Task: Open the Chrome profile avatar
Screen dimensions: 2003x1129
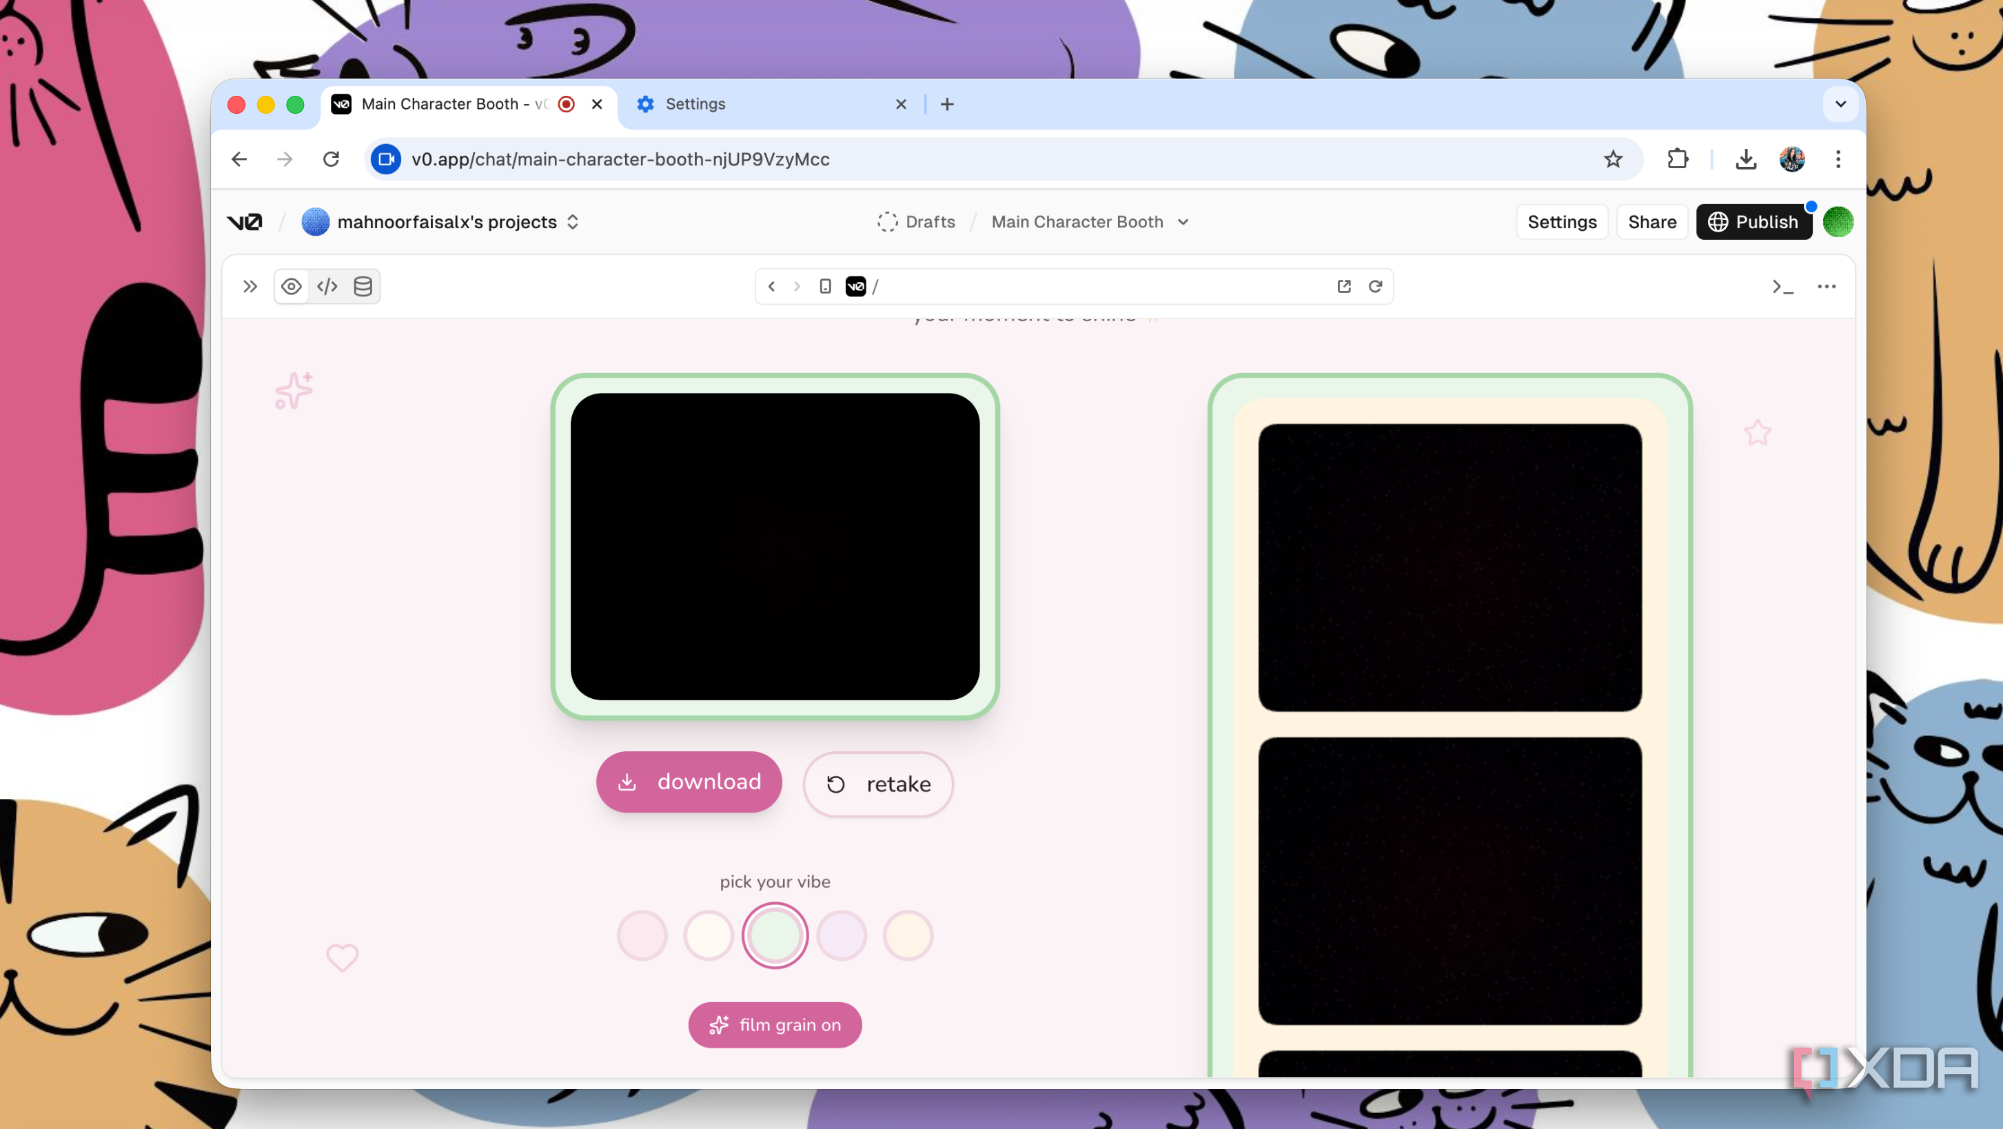Action: pyautogui.click(x=1792, y=159)
